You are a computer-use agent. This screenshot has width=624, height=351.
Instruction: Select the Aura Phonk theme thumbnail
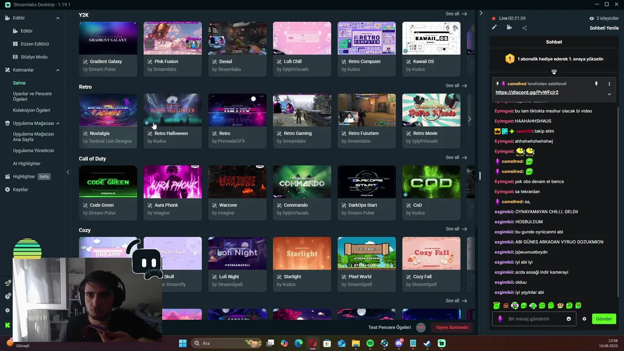[x=173, y=181]
